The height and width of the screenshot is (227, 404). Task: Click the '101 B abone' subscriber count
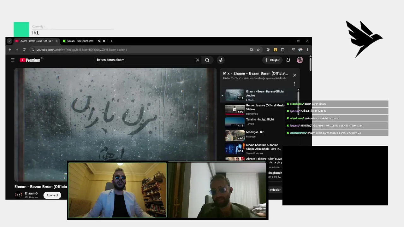point(31,197)
